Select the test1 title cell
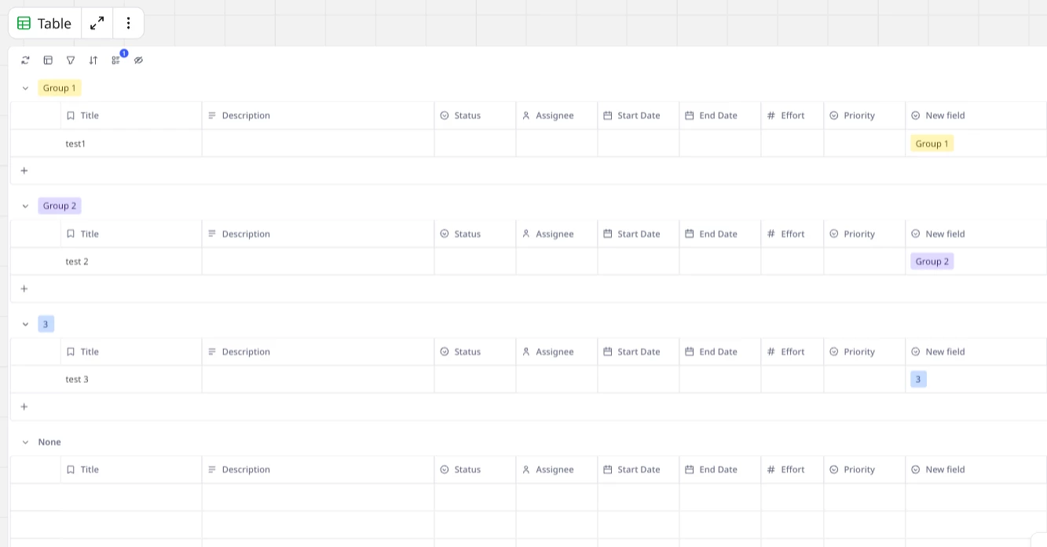The height and width of the screenshot is (547, 1047). click(x=131, y=144)
